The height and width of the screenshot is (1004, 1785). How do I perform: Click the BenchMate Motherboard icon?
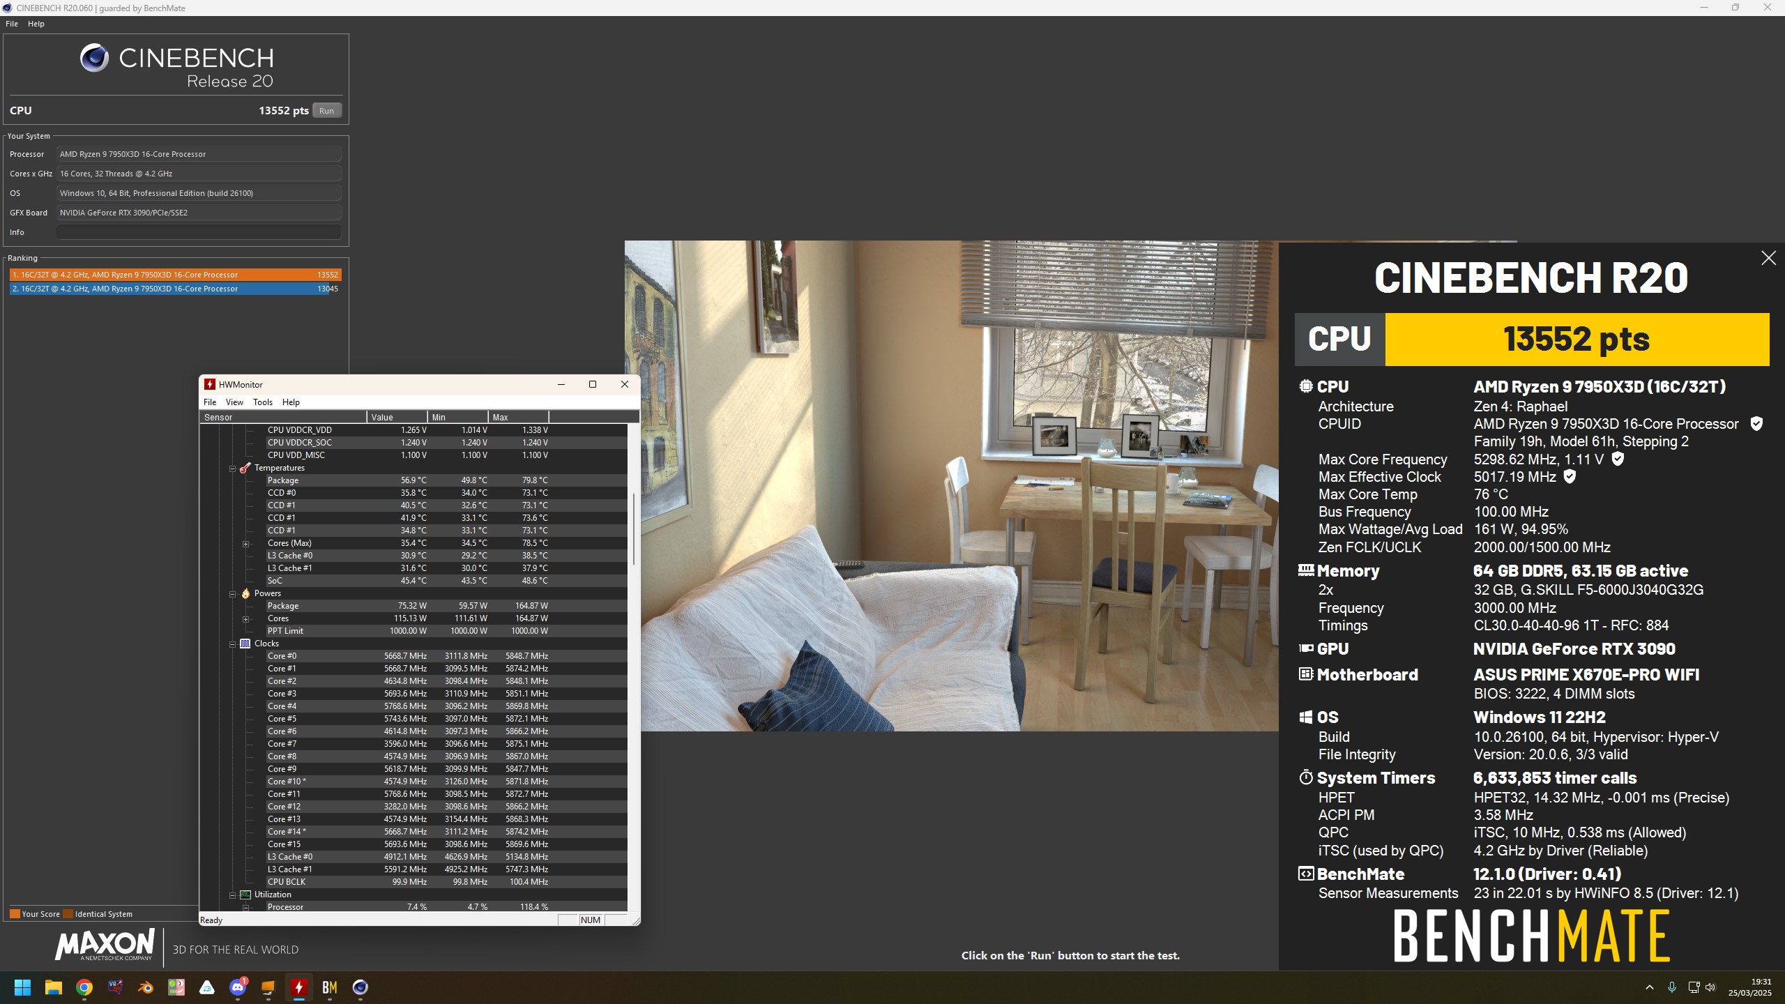click(x=1305, y=674)
